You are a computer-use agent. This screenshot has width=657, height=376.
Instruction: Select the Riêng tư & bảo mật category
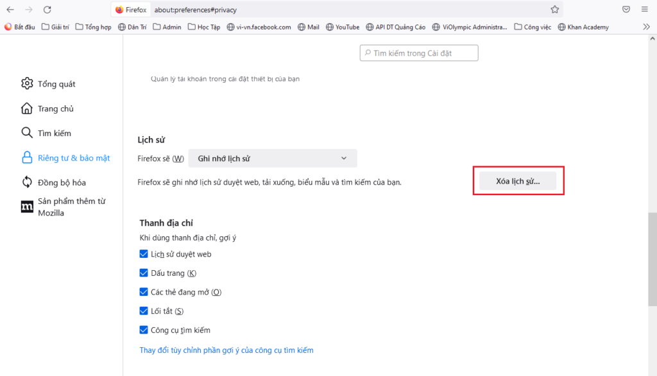[65, 158]
